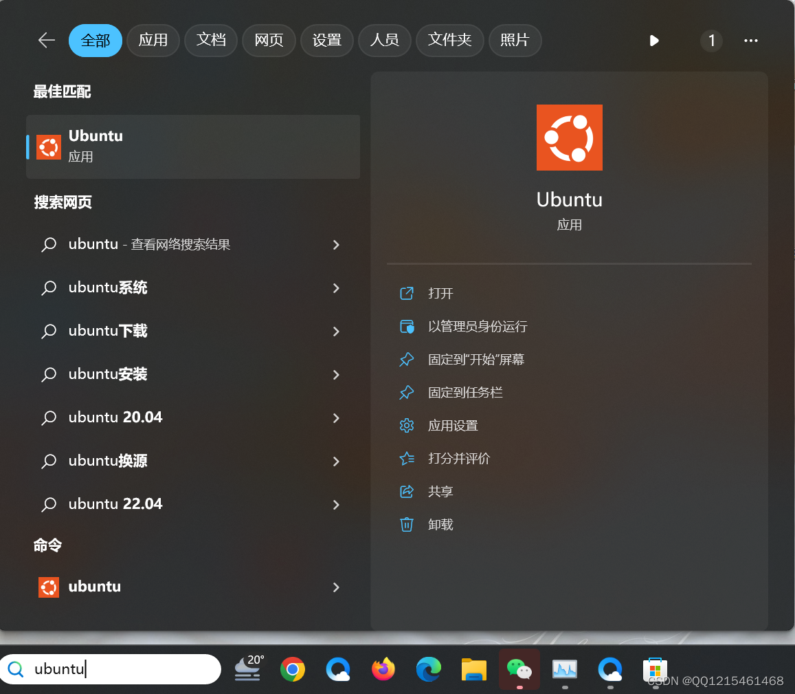Expand the 'ubuntu - 查看网络搜索结果' chevron
Viewport: 795px width, 694px height.
click(x=335, y=245)
